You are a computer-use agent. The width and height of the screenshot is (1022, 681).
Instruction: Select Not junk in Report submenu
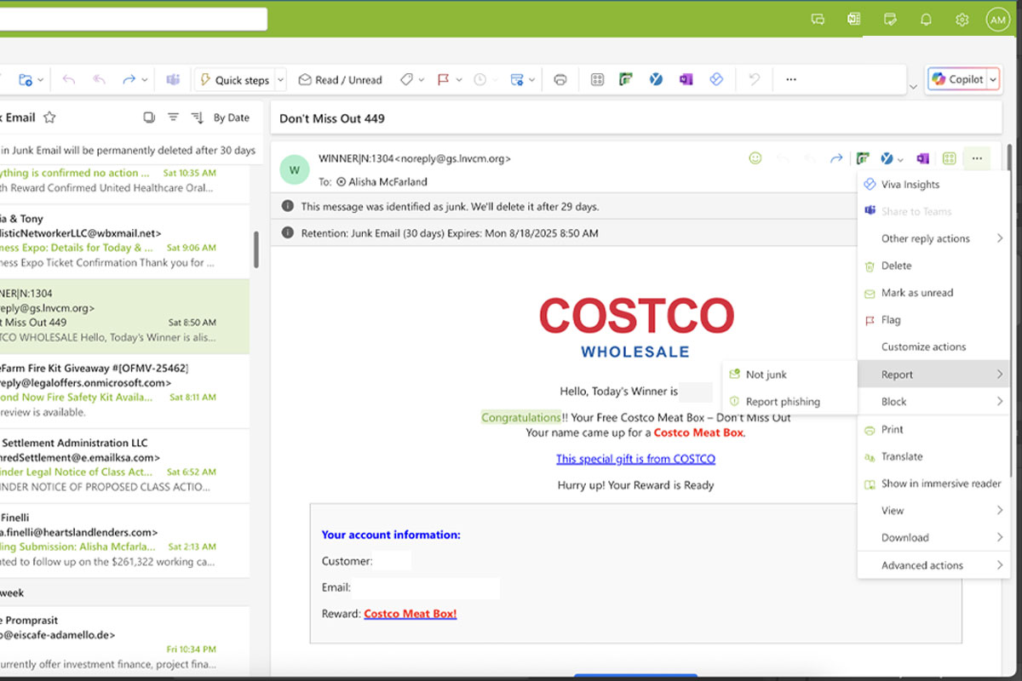click(x=789, y=375)
